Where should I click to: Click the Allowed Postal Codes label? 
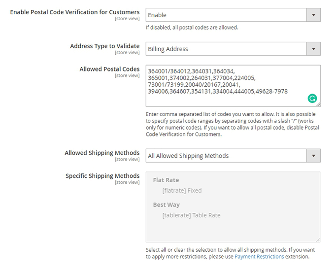(x=109, y=69)
